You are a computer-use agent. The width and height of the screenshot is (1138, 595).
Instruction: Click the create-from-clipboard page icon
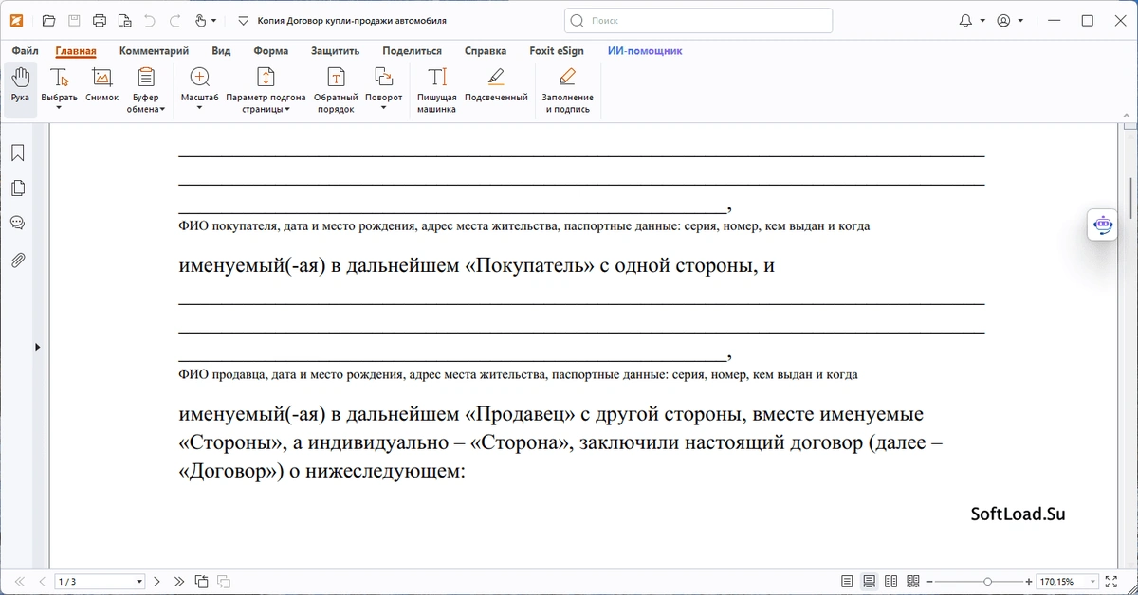coord(124,20)
